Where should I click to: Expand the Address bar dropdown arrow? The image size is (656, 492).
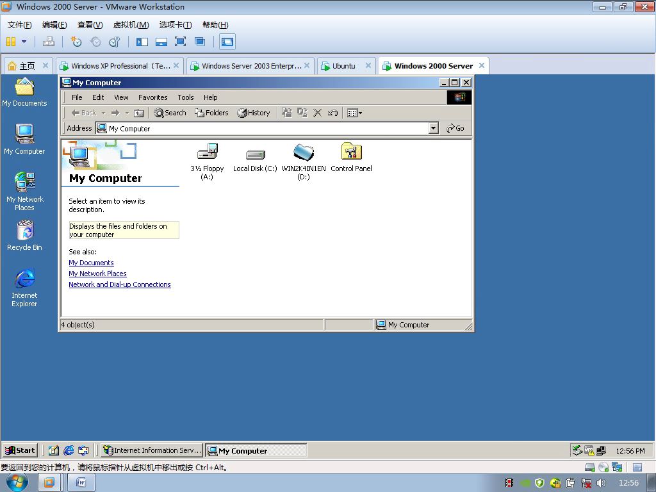point(433,128)
